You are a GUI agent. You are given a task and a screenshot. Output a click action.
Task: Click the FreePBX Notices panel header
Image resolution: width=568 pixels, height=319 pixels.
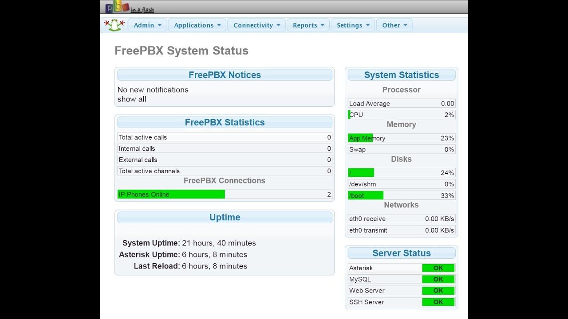coord(225,75)
